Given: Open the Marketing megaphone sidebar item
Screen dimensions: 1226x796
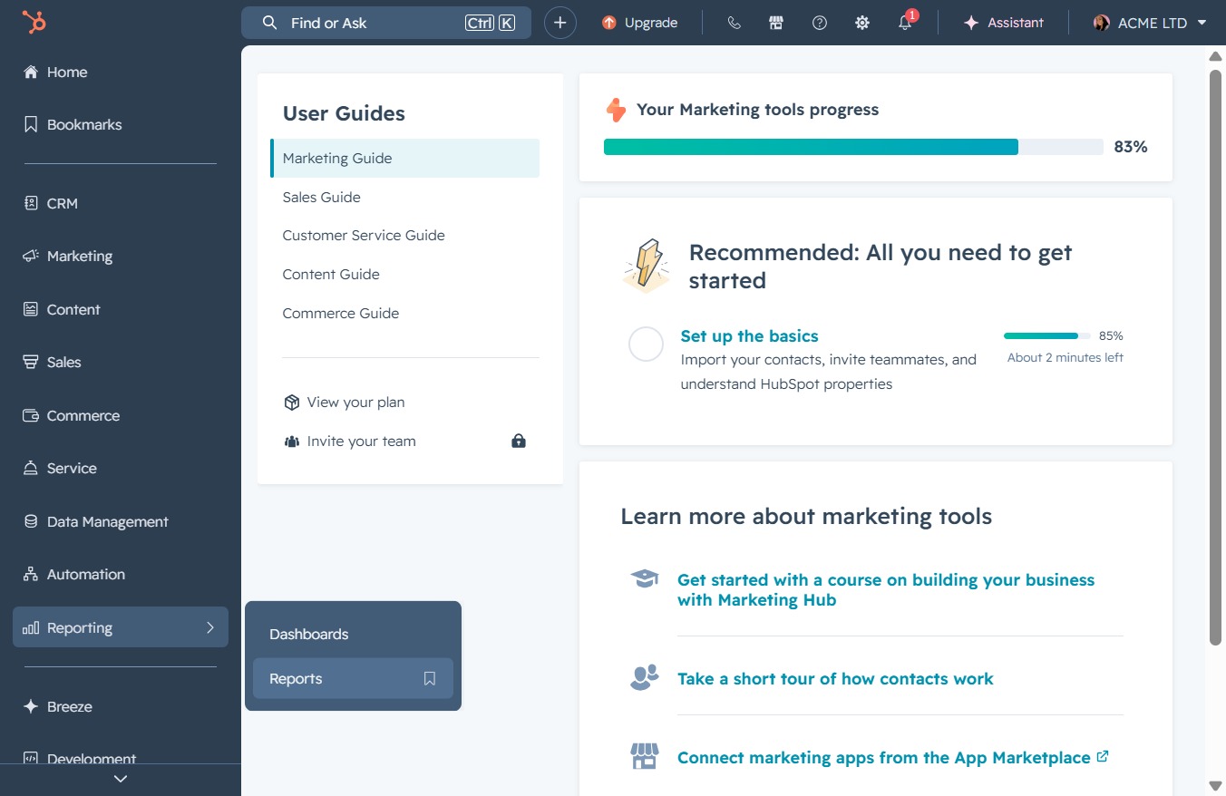Looking at the screenshot, I should 121,256.
